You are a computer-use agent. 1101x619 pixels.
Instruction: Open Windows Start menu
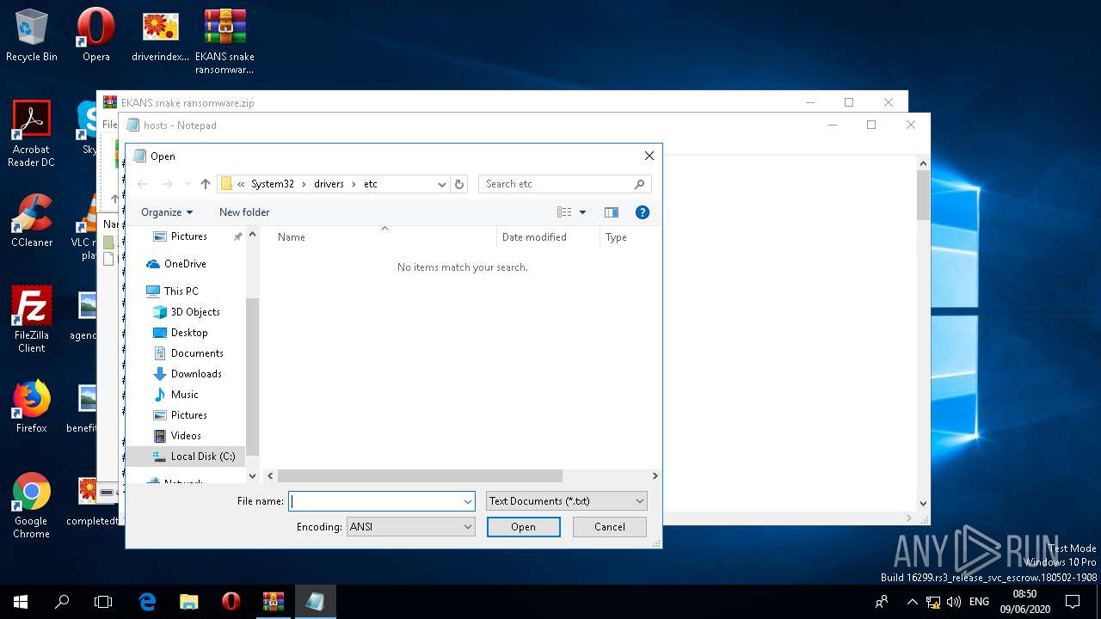point(21,602)
